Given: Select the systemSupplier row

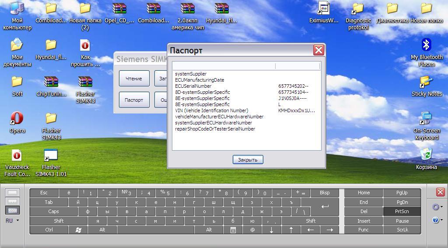Looking at the screenshot, I should coord(246,74).
